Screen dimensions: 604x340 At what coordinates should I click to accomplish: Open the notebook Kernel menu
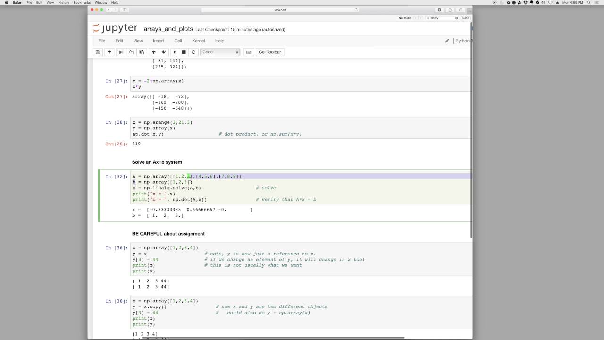(198, 41)
